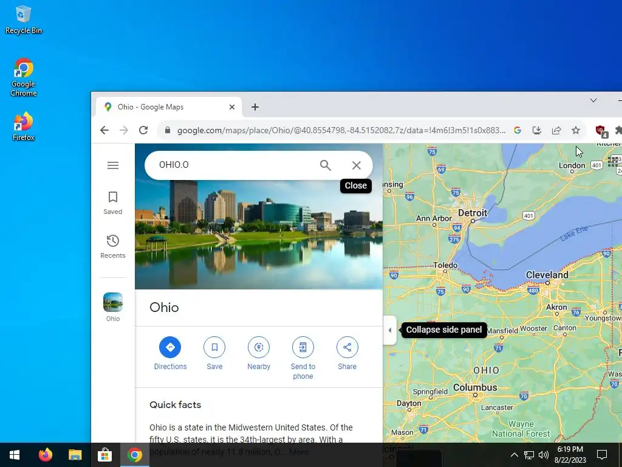Select the Firefox desktop shortcut
Screen dimensions: 622x467
coord(24,126)
